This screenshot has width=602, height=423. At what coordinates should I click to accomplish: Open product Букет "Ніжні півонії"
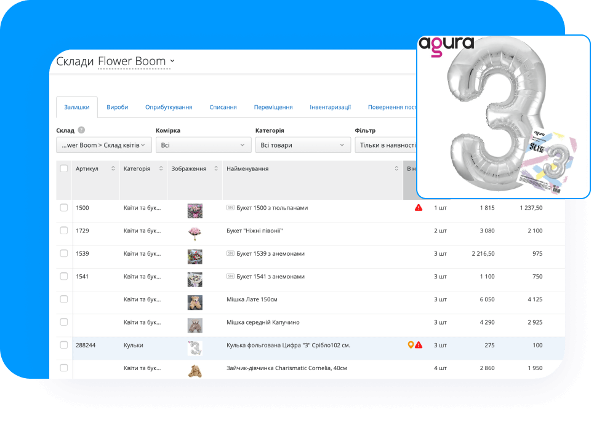(254, 231)
